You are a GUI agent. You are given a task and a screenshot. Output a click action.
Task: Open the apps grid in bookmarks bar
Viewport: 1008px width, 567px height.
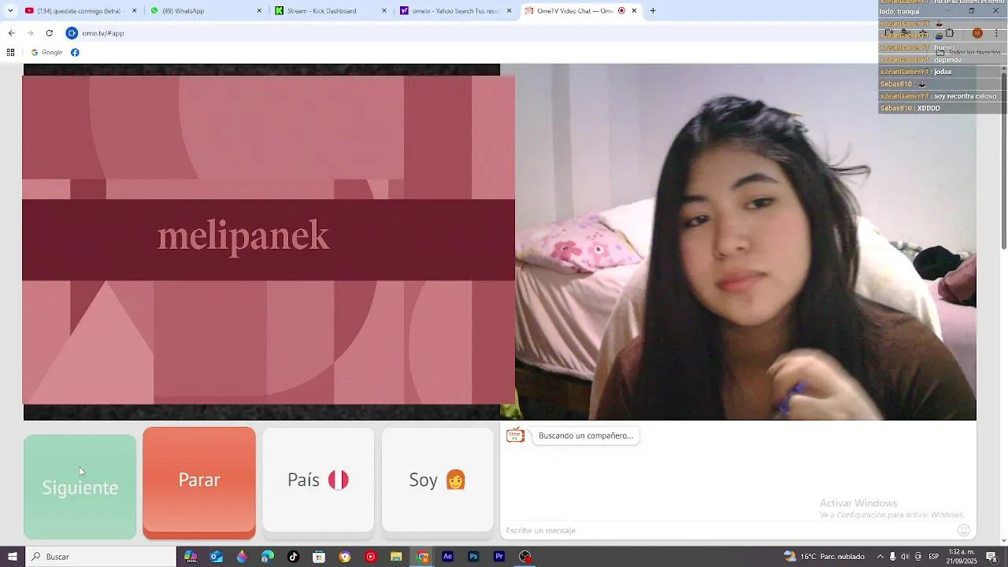10,53
